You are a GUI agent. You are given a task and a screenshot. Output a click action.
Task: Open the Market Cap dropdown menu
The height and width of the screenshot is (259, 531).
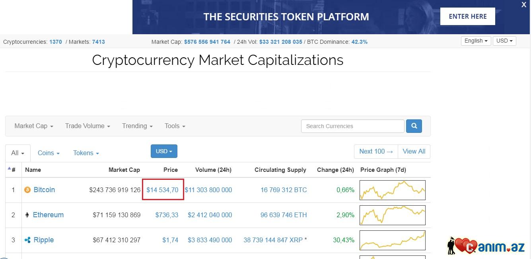pos(34,126)
